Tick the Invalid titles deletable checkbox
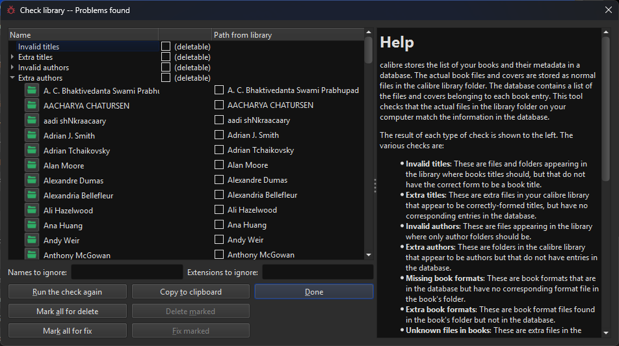This screenshot has width=619, height=346. coord(166,46)
